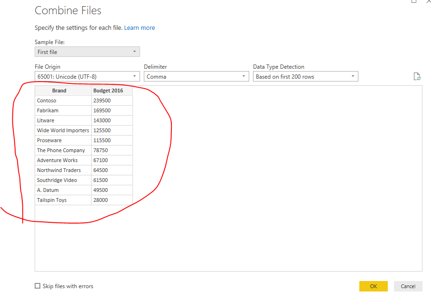Image resolution: width=431 pixels, height=300 pixels.
Task: Open the Data Type Detection dropdown
Action: click(305, 76)
